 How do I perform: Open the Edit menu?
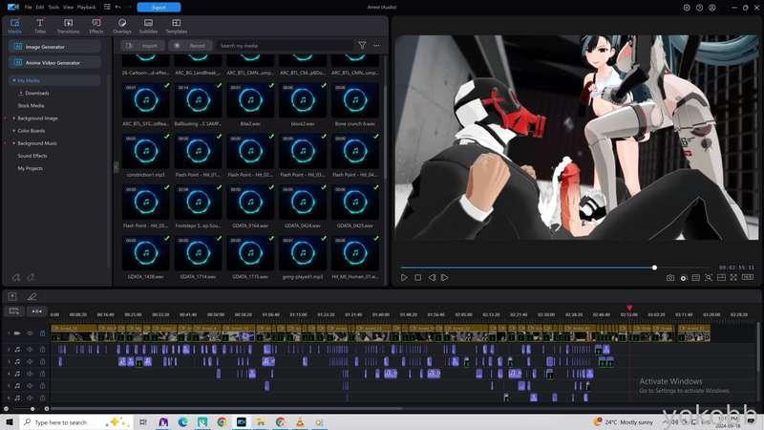pos(40,8)
